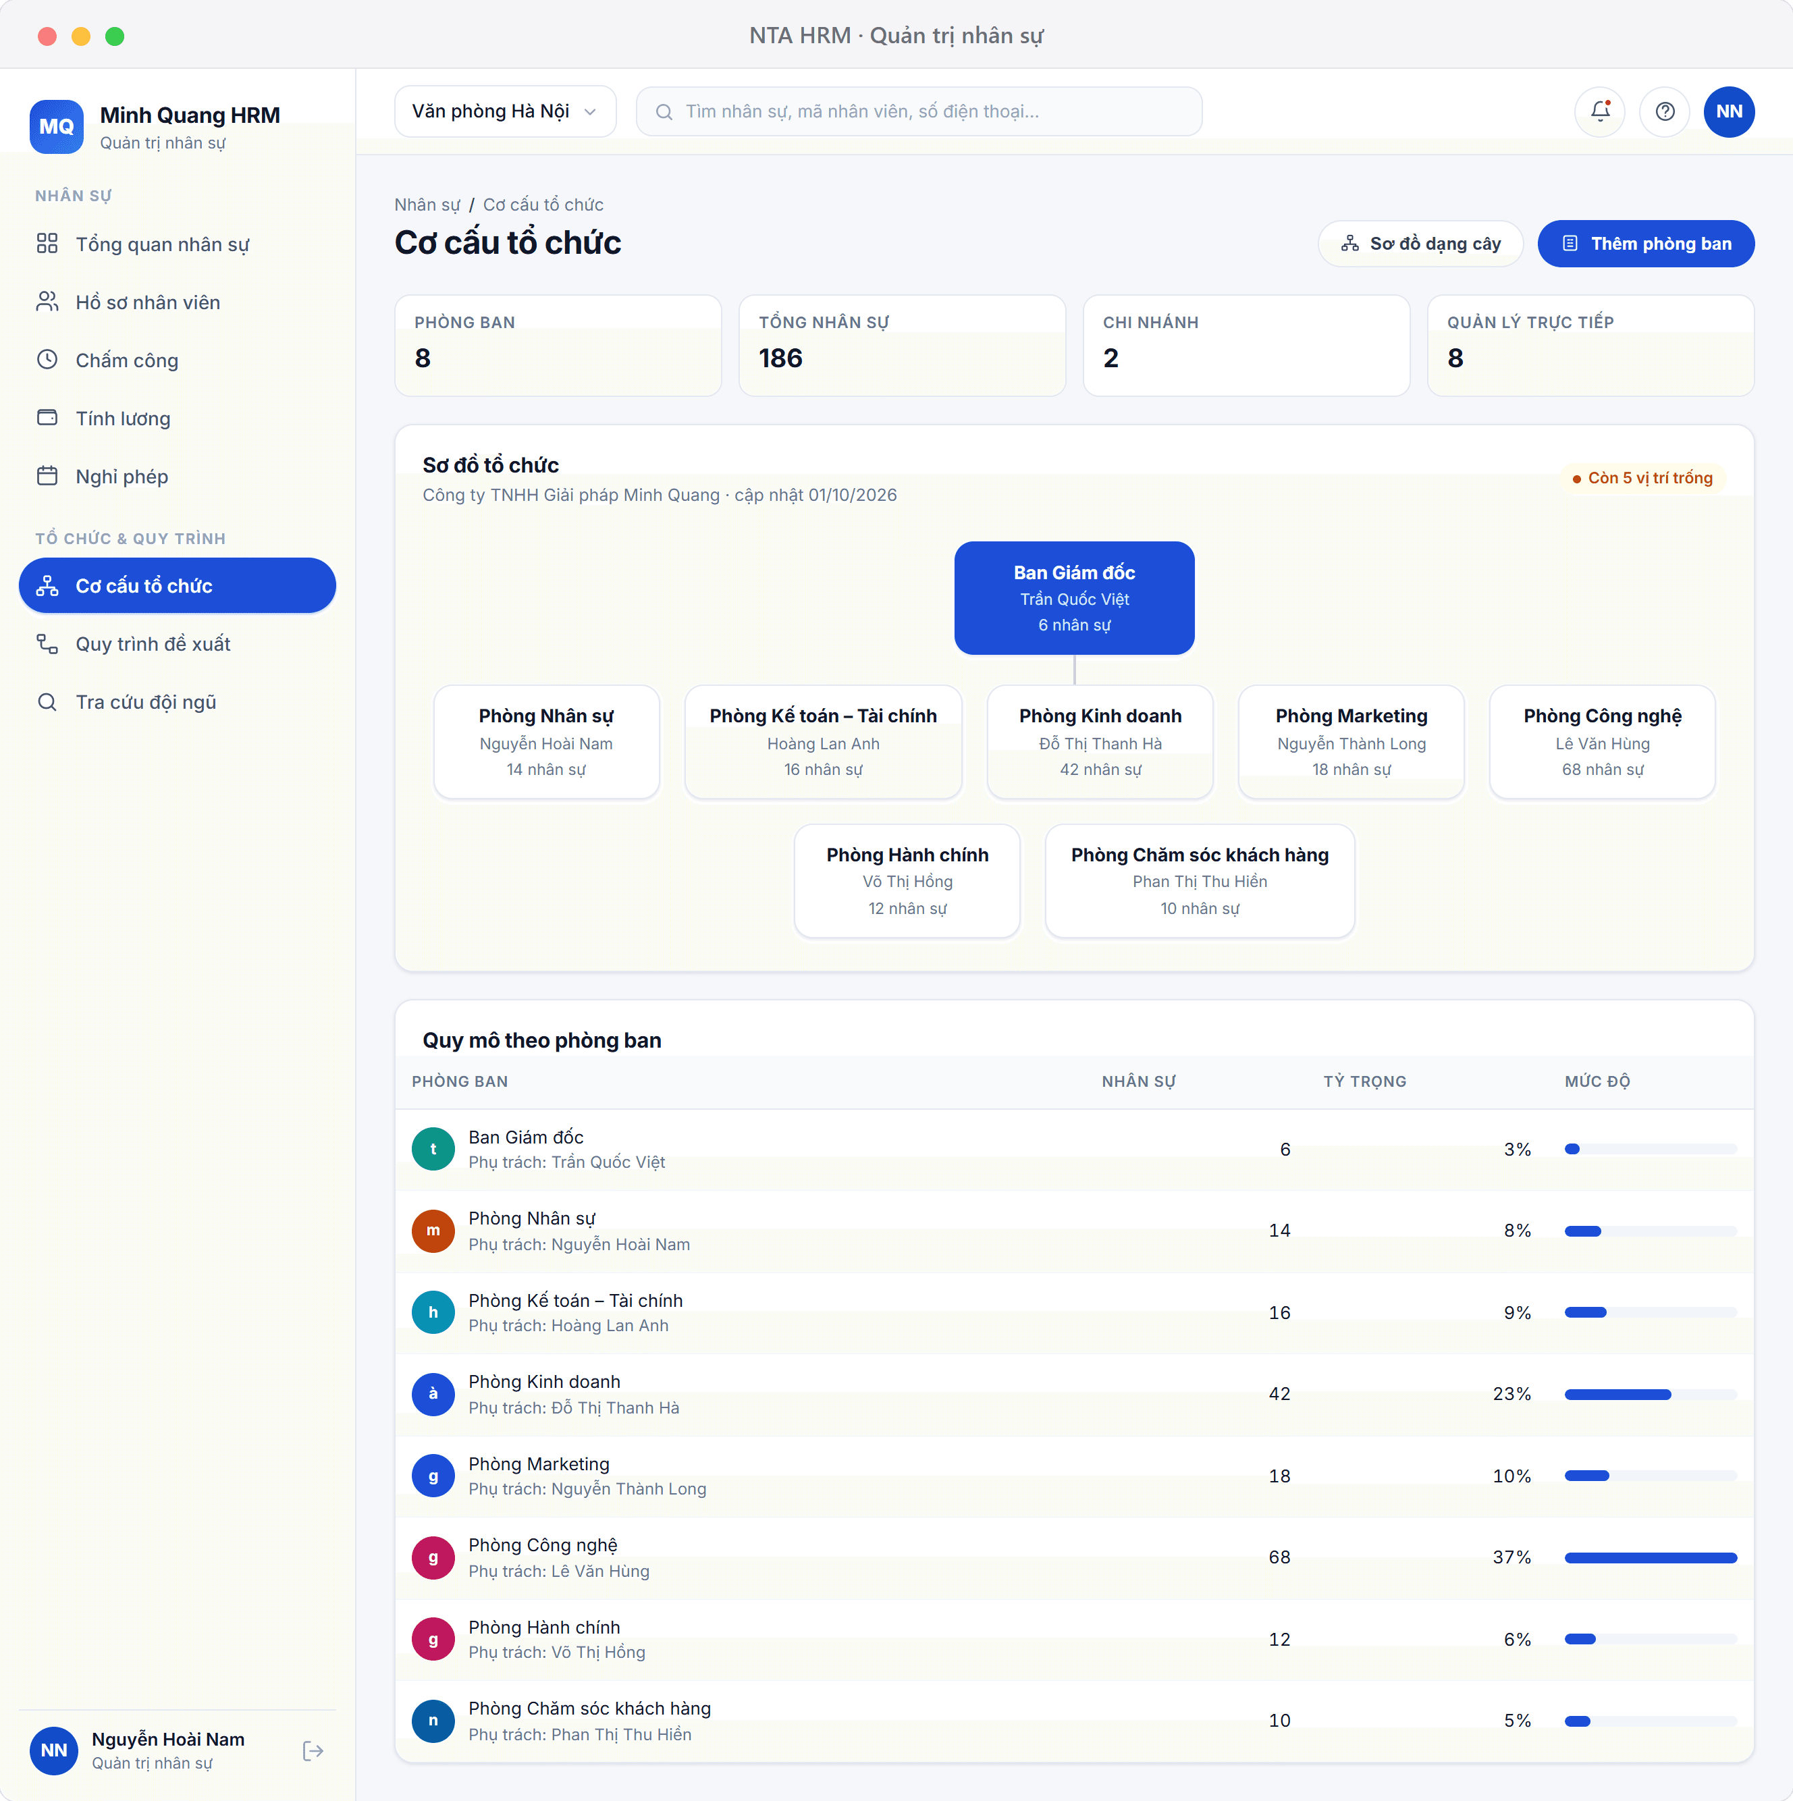This screenshot has height=1801, width=1793.
Task: Click the Phòng Kinh doanh progress bar
Action: (1651, 1395)
